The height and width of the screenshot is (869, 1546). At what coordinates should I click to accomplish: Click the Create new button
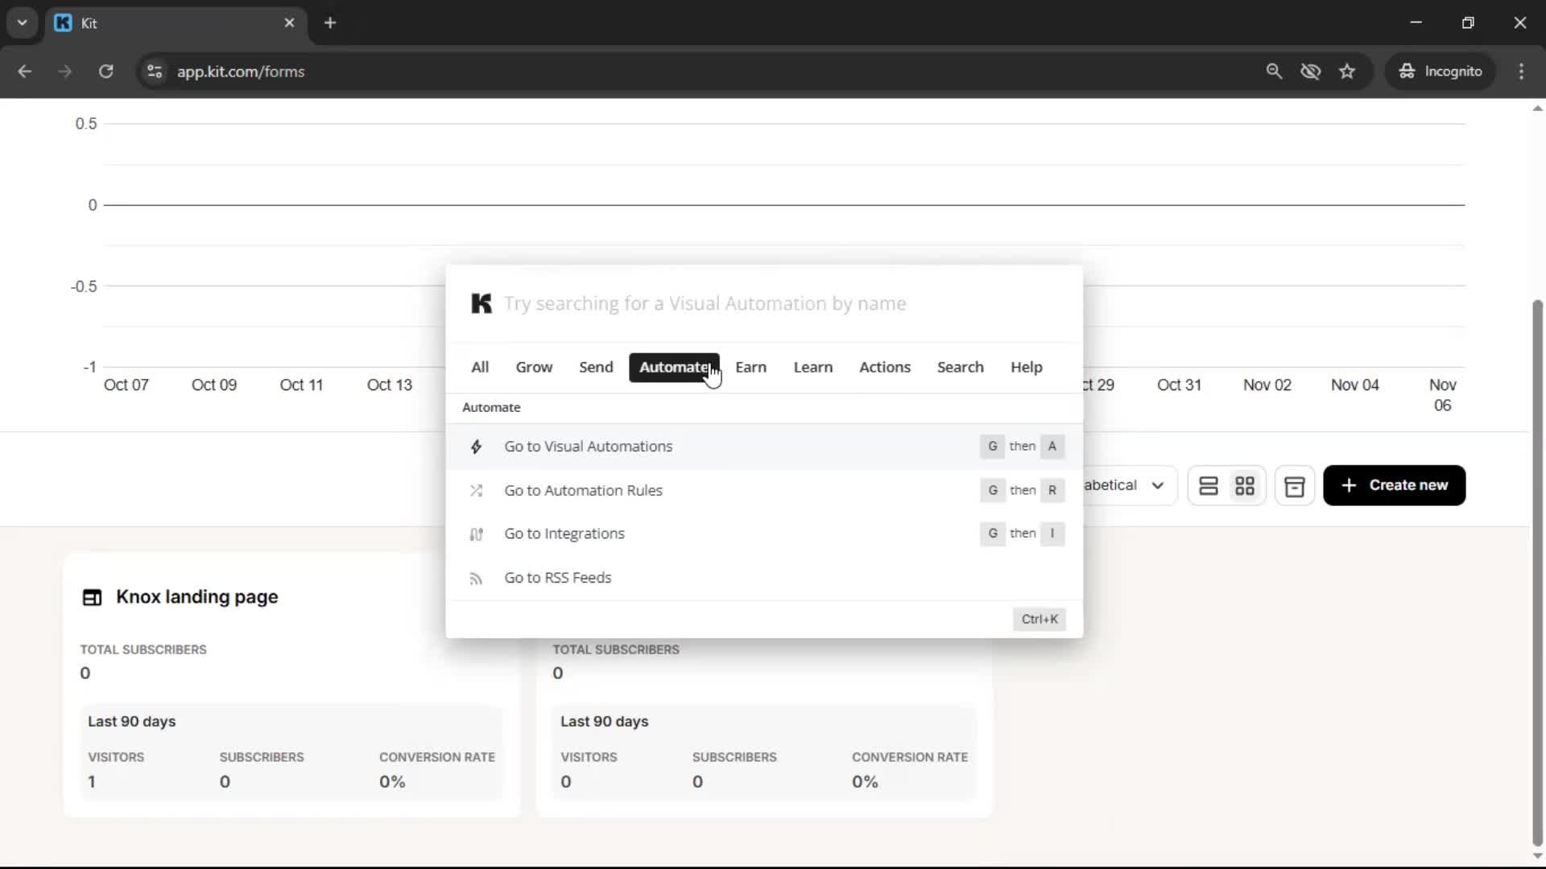coord(1394,485)
